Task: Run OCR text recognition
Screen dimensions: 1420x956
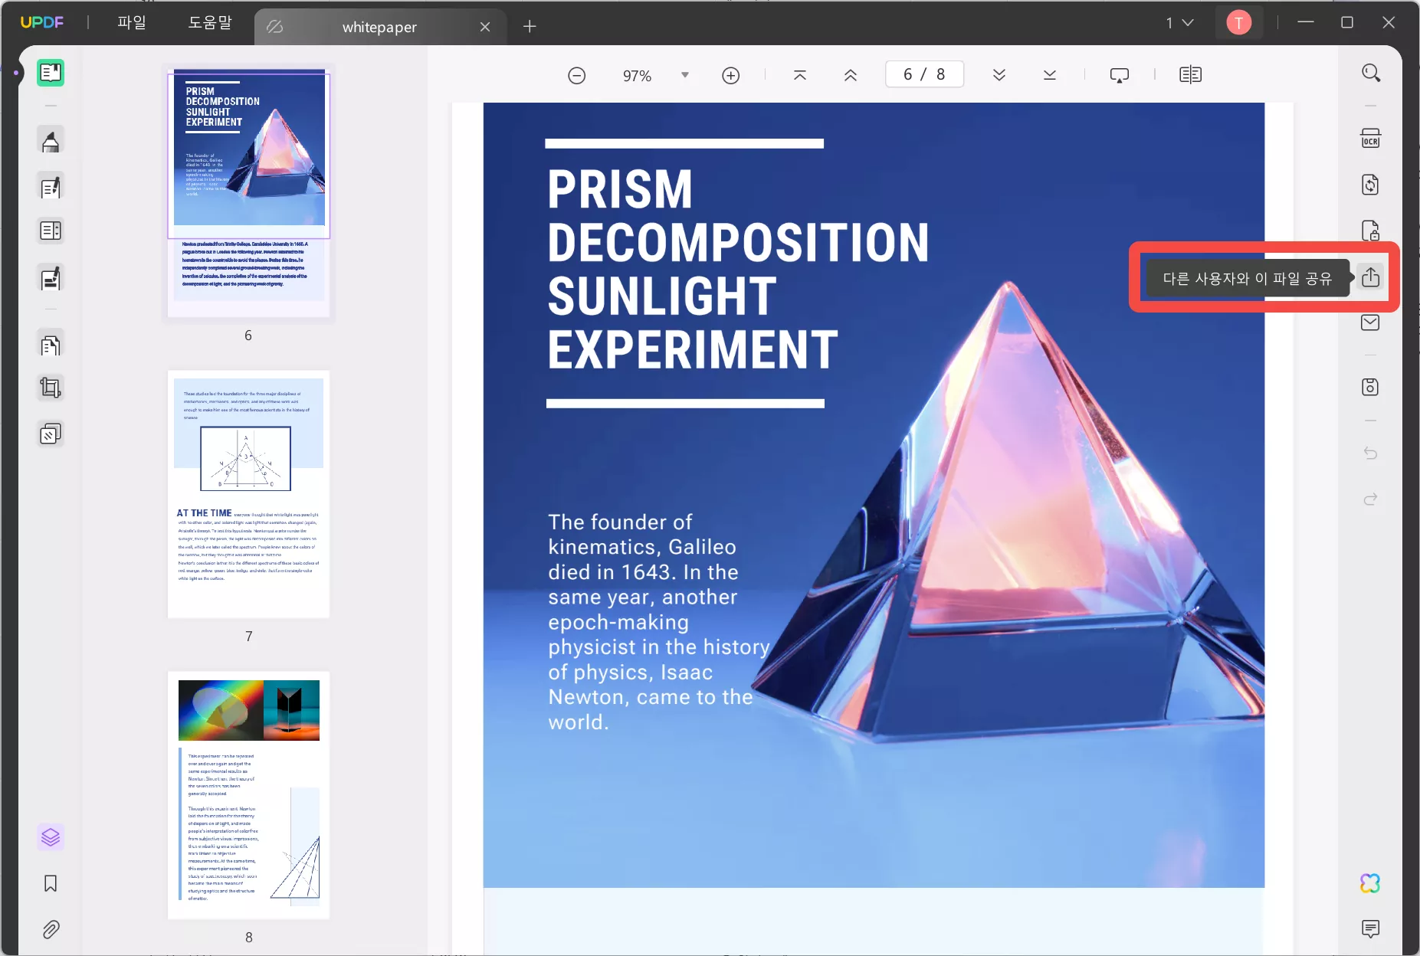Action: tap(1371, 139)
